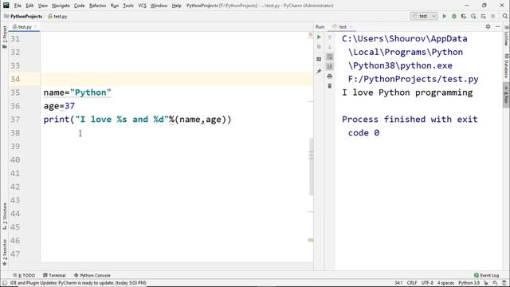The height and width of the screenshot is (287, 510).
Task: Open Search Everywhere magnifier icon
Action: pos(504,16)
